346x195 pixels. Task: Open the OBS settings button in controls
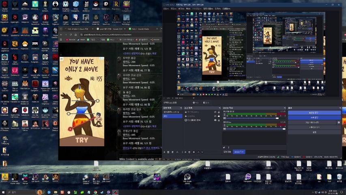[x=314, y=132]
